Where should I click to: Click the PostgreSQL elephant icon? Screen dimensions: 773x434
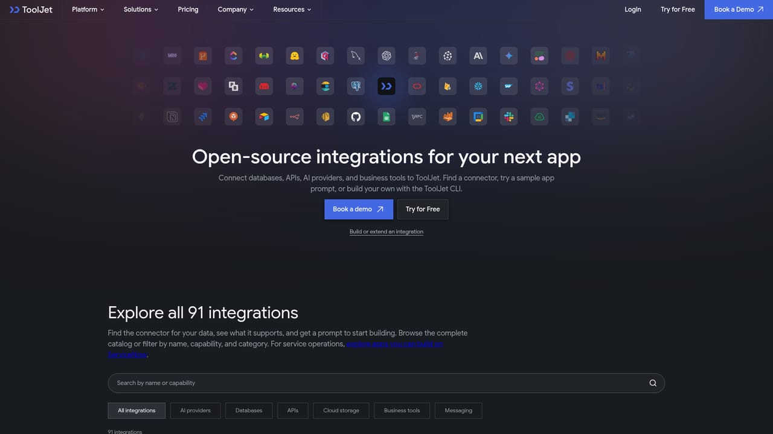[356, 86]
